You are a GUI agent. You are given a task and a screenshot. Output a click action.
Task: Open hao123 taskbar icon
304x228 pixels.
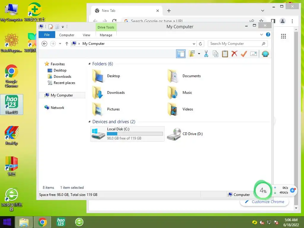pos(61,222)
